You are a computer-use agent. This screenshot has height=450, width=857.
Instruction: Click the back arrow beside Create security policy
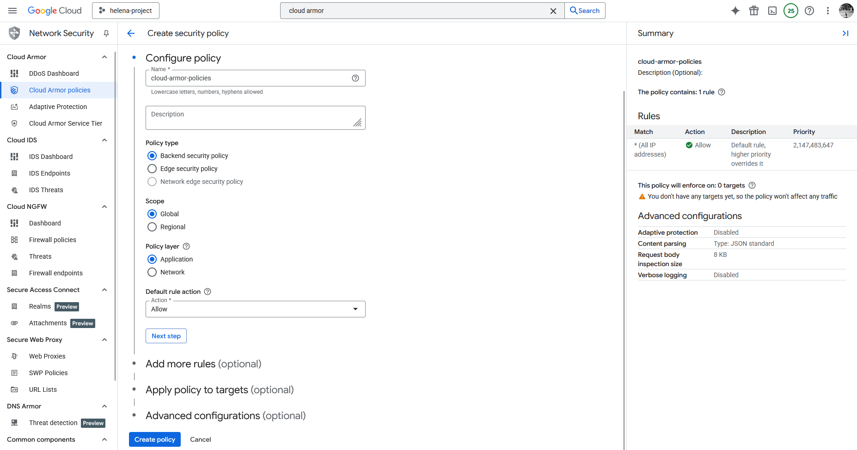pos(131,33)
